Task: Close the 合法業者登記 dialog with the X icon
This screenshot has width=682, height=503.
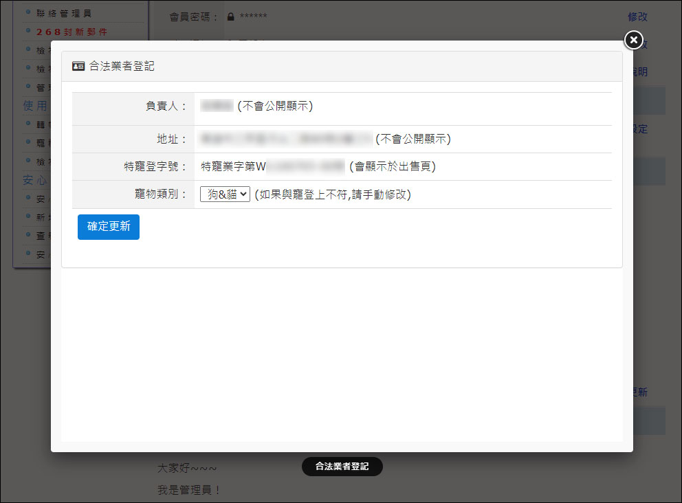Action: pos(633,40)
